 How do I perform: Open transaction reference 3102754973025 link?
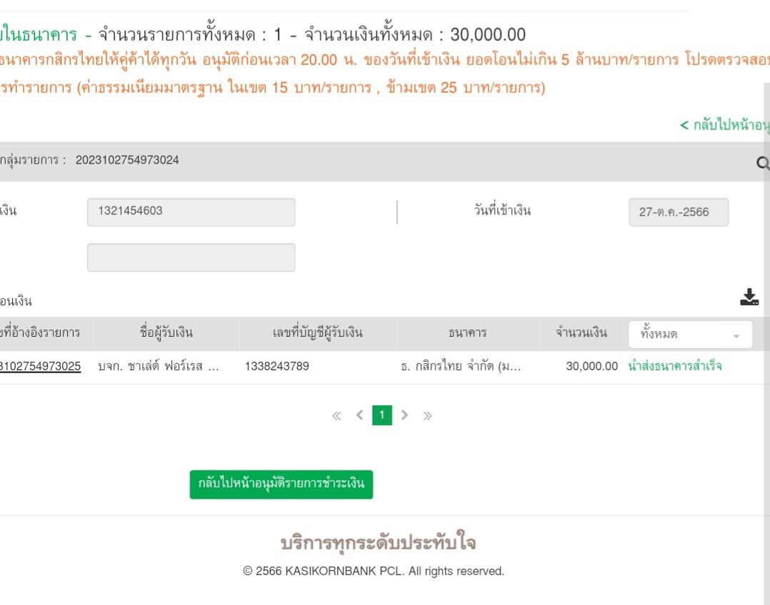click(x=40, y=367)
